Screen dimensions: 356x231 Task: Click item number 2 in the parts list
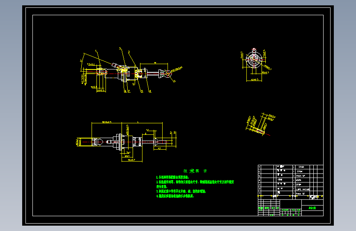pyautogui.click(x=259, y=189)
